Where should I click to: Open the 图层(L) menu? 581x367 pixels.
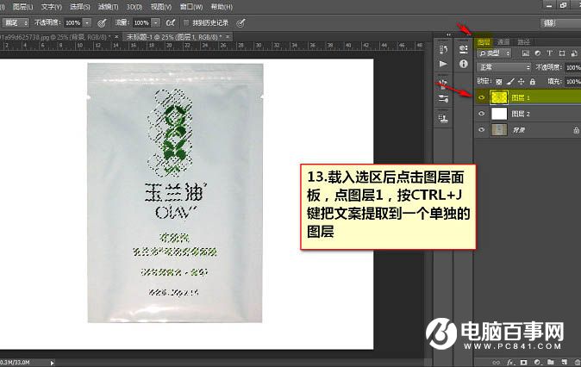pos(23,7)
